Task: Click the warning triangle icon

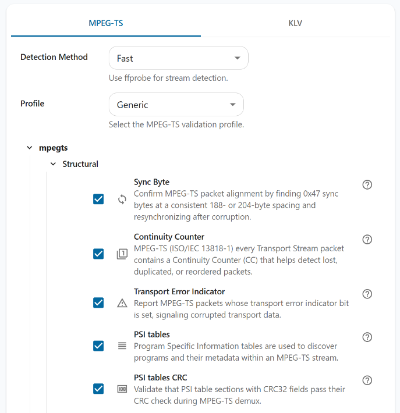Action: tap(122, 303)
